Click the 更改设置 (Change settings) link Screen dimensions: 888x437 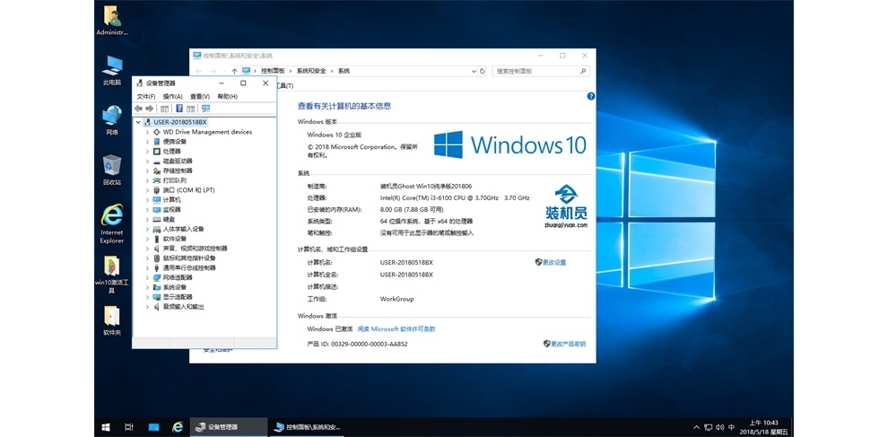tap(553, 262)
